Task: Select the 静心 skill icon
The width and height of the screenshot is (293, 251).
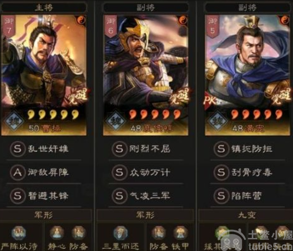Action: (57, 233)
